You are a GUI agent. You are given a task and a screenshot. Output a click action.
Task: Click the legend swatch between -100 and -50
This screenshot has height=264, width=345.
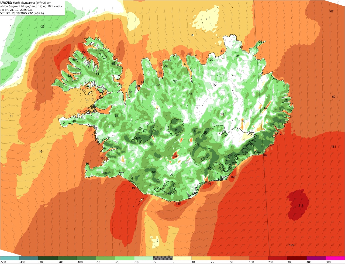86,258
